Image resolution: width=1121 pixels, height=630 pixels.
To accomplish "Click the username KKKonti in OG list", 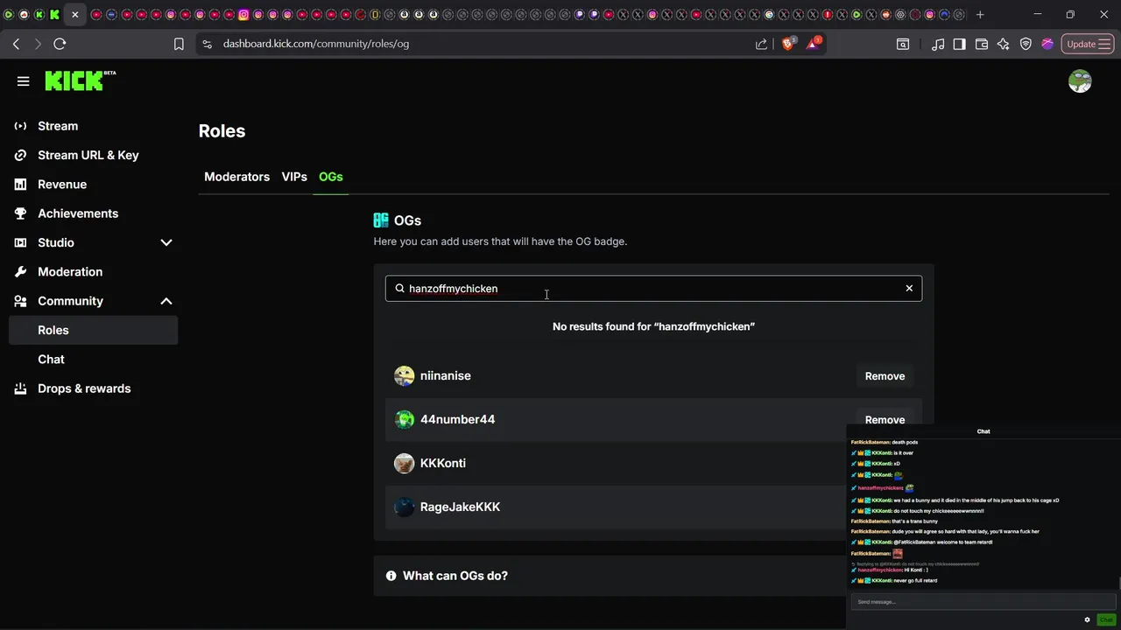I will pyautogui.click(x=443, y=463).
